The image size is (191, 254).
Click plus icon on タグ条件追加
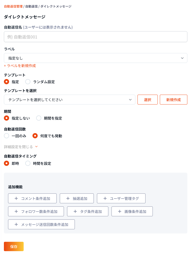(x=75, y=211)
